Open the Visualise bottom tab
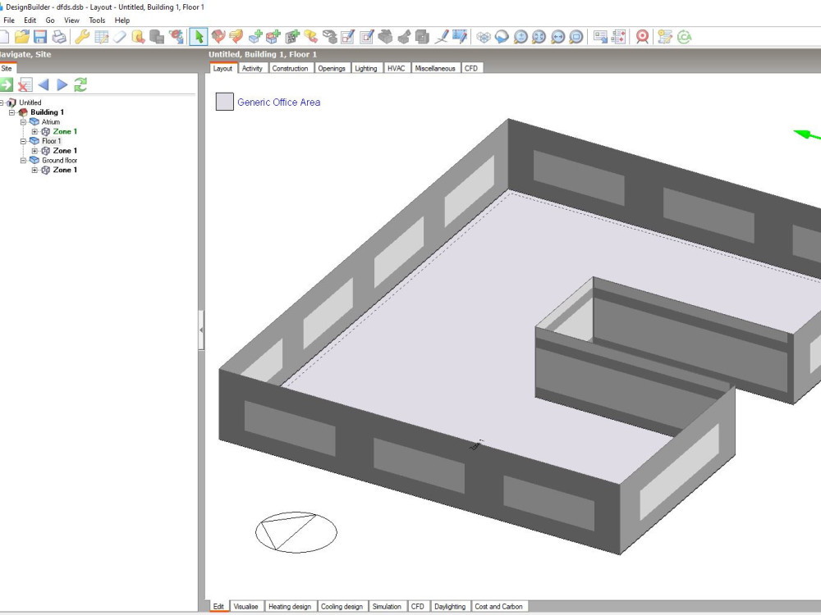The height and width of the screenshot is (615, 821). coord(245,607)
